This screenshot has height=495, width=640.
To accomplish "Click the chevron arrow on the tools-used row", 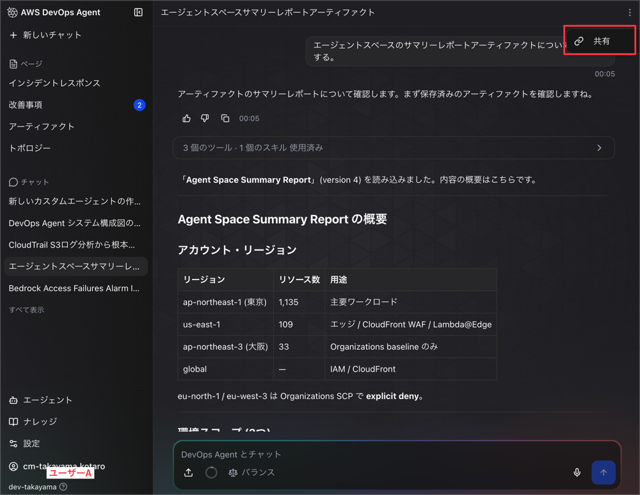I will coord(599,148).
